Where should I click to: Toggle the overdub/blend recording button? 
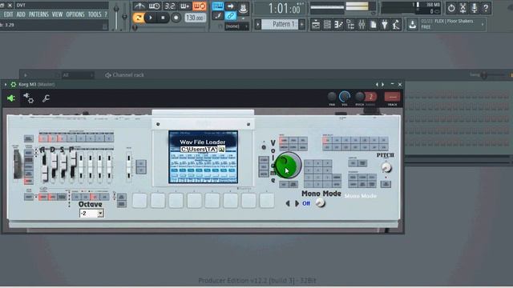click(x=184, y=6)
